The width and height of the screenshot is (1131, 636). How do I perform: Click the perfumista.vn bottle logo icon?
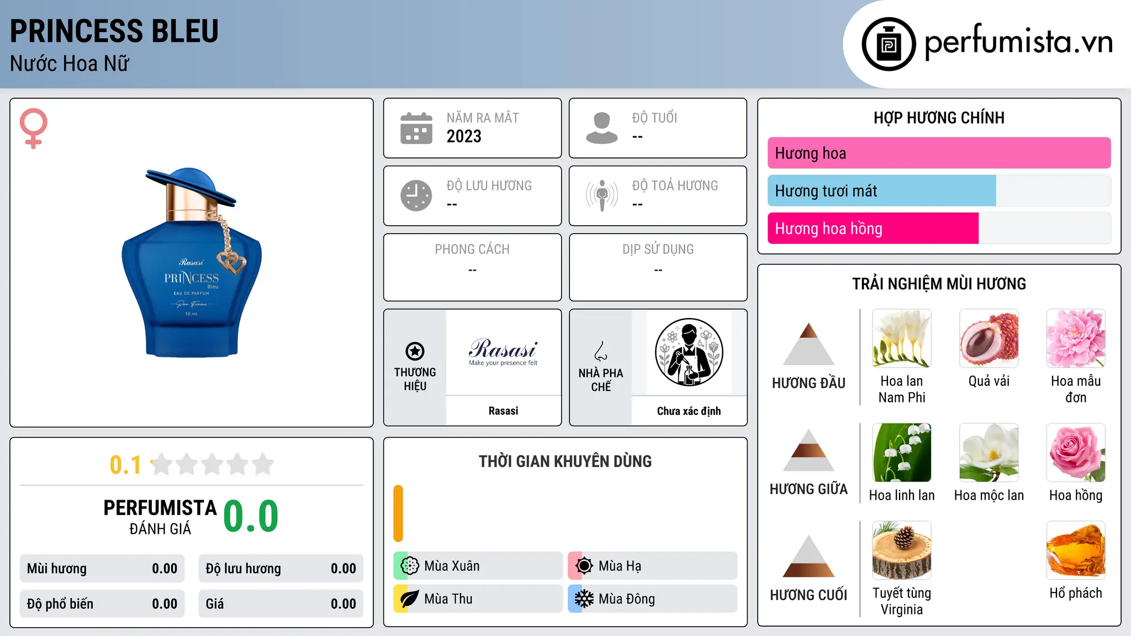[x=889, y=44]
